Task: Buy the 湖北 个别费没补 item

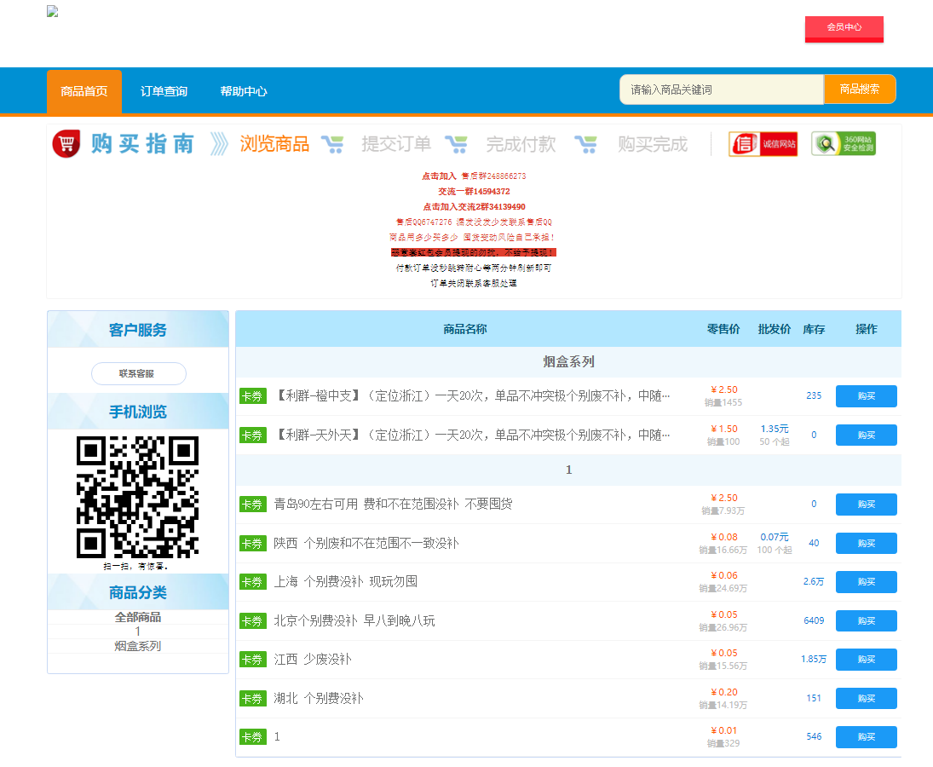Action: point(867,699)
